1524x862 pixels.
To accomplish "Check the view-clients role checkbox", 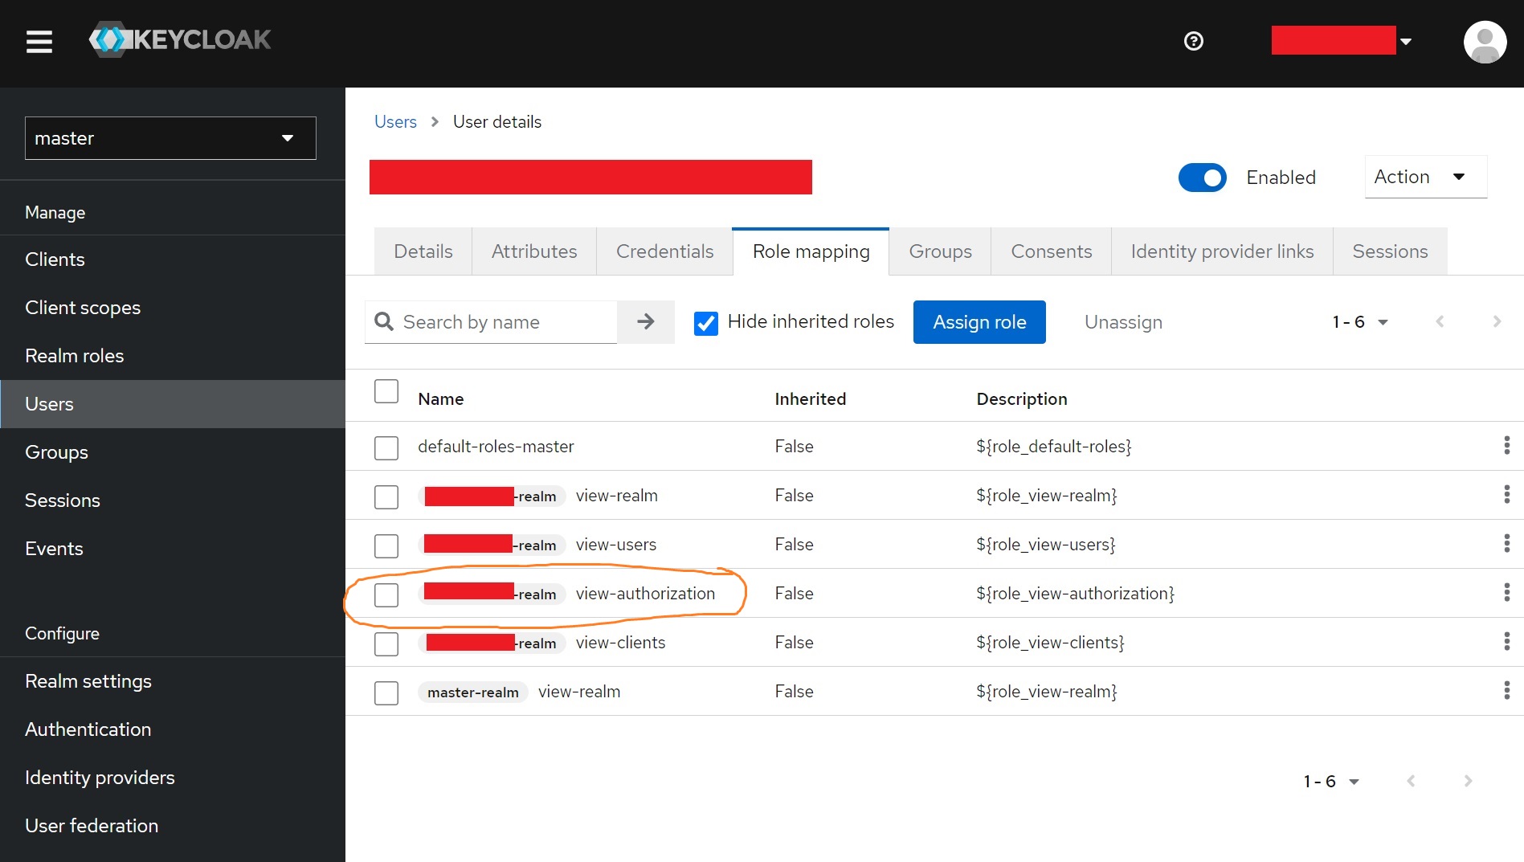I will click(x=386, y=643).
